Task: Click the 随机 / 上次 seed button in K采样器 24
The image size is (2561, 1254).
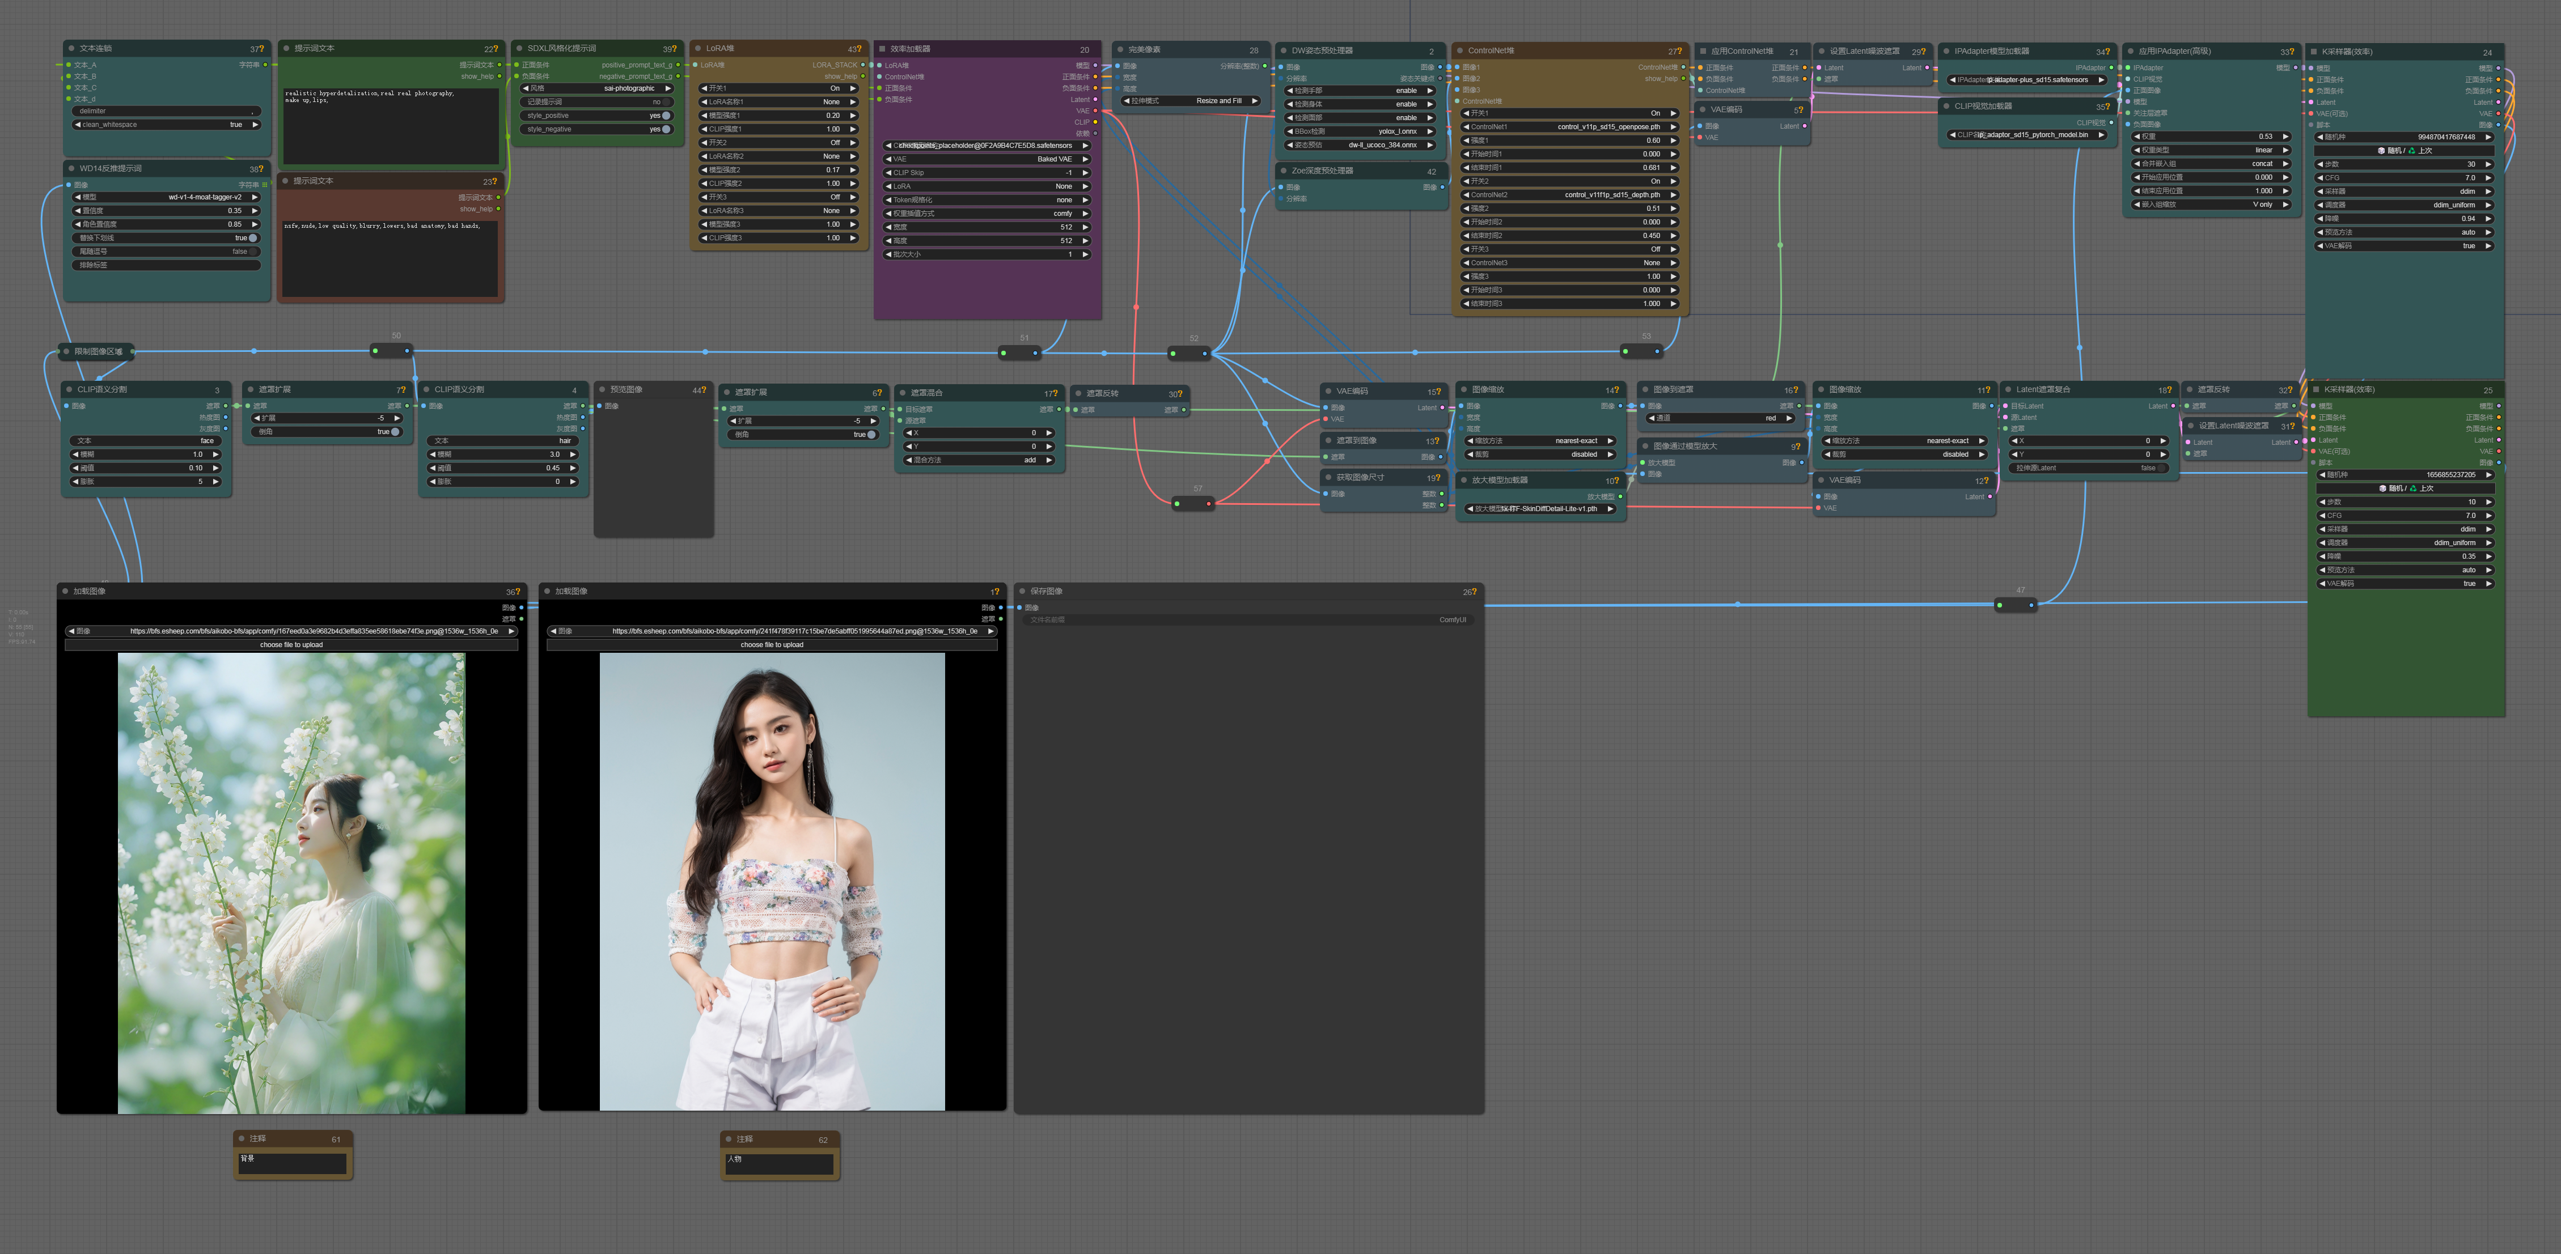Action: pos(2404,151)
